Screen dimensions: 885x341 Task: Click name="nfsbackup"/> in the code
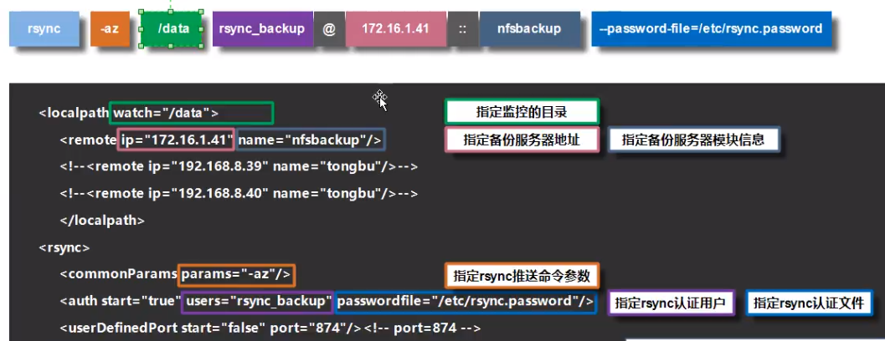coord(311,140)
